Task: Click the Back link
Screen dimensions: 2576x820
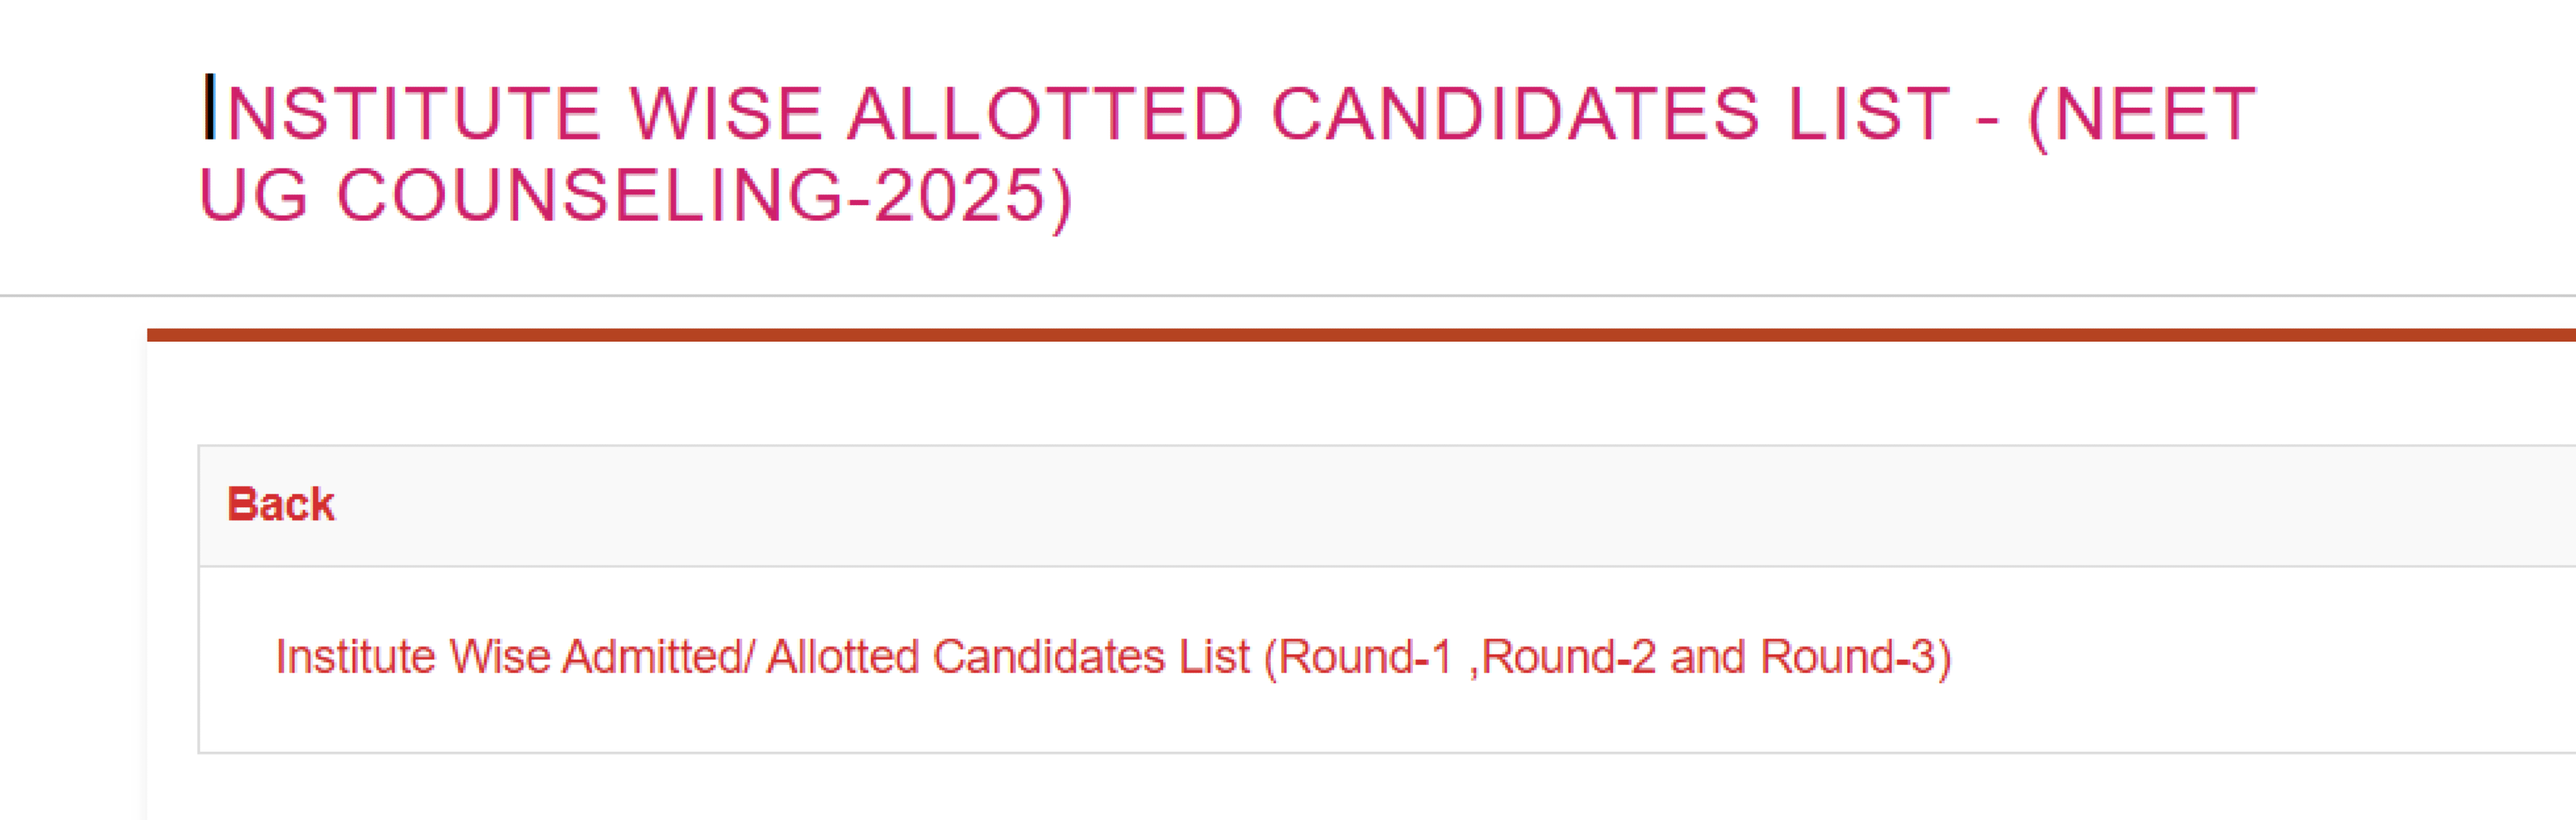Action: pos(280,504)
